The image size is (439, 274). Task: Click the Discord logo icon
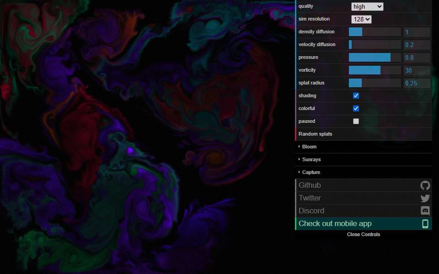[425, 211]
